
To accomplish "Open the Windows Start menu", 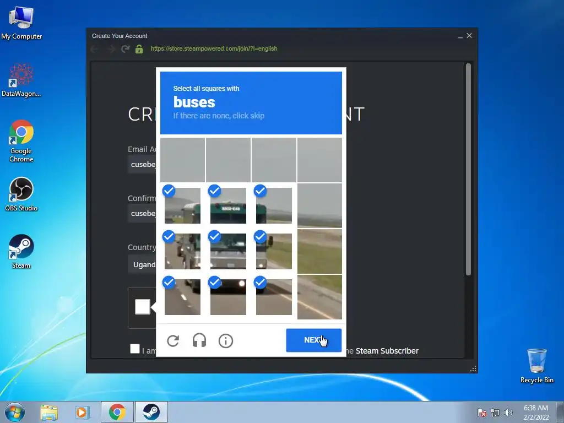I will click(15, 412).
